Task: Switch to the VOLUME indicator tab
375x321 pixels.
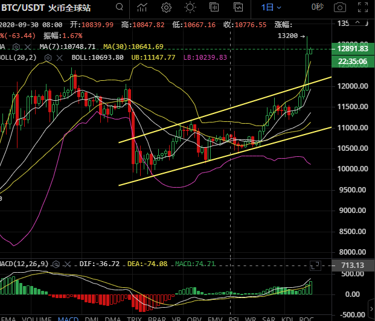Action: point(37,319)
